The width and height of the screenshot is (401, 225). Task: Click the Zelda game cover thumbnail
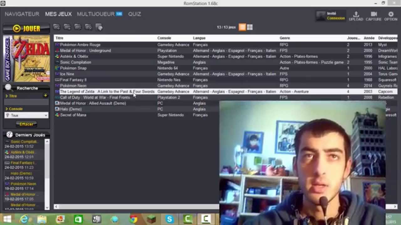tap(26, 58)
